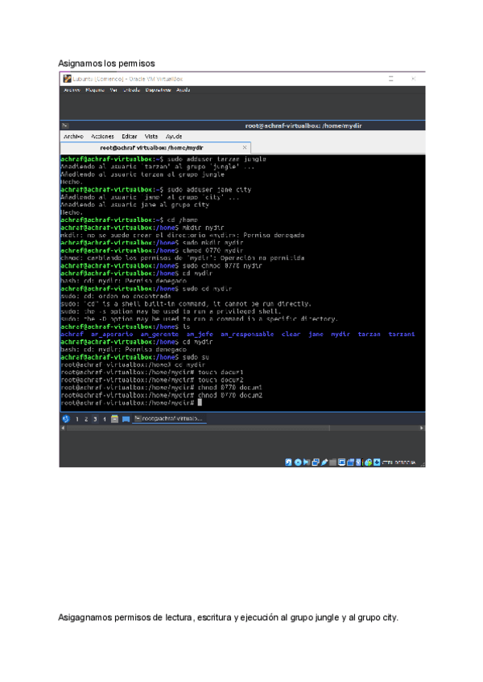Click the first VirtualBox status bar icon

coord(289,462)
